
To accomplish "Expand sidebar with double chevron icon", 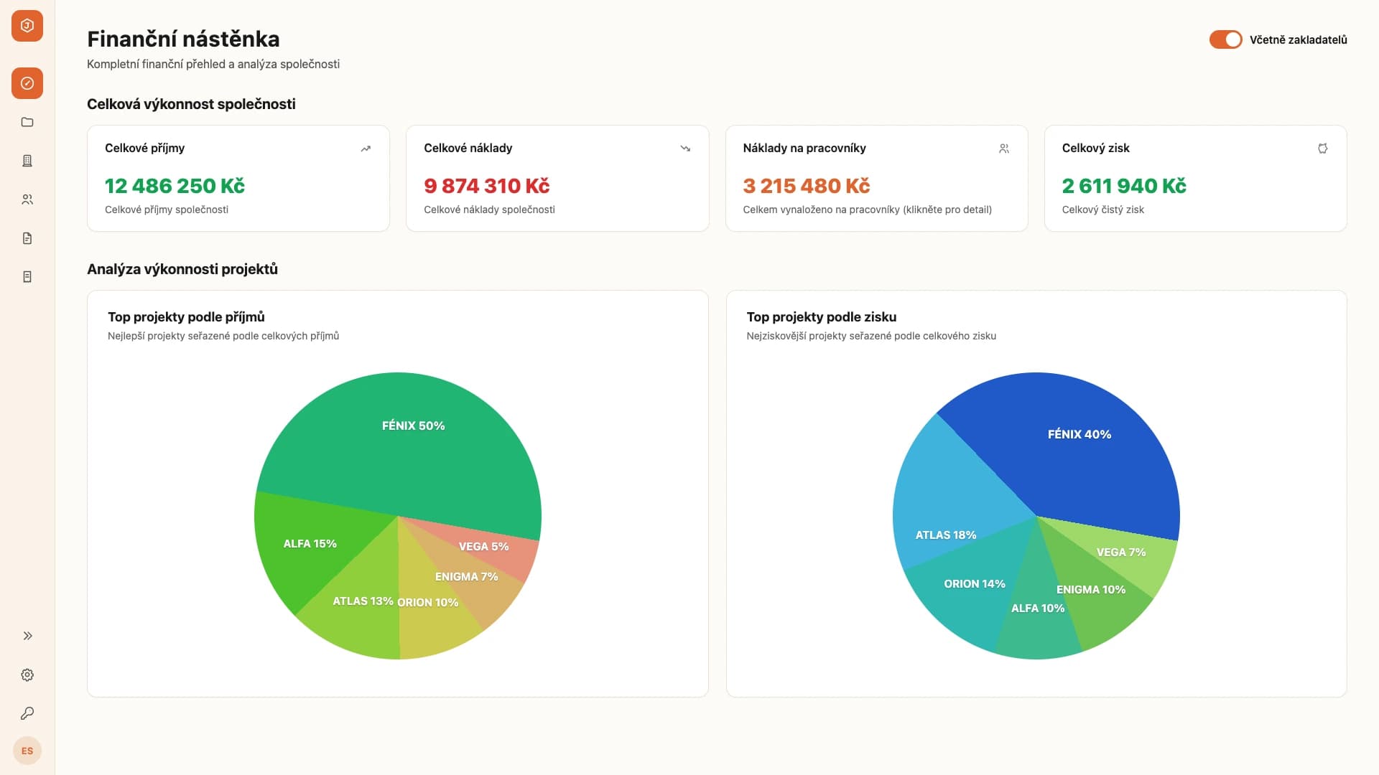I will tap(27, 636).
